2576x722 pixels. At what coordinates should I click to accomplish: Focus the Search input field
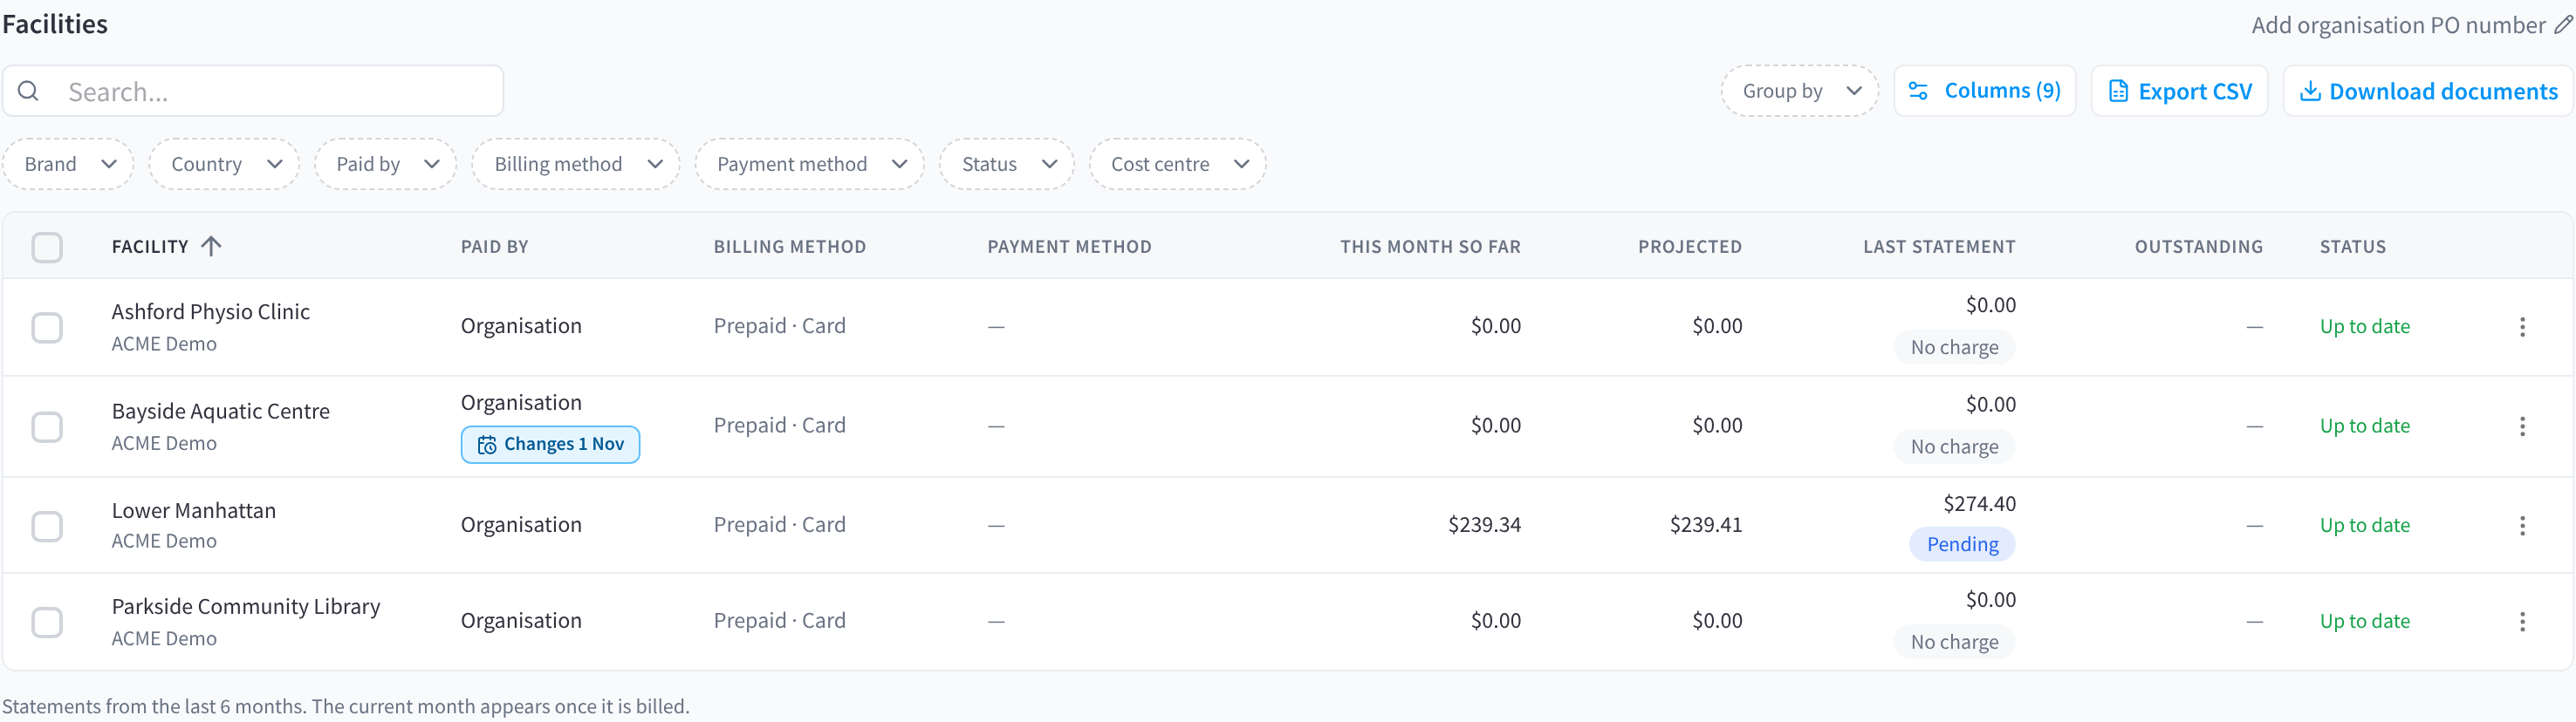tap(253, 91)
